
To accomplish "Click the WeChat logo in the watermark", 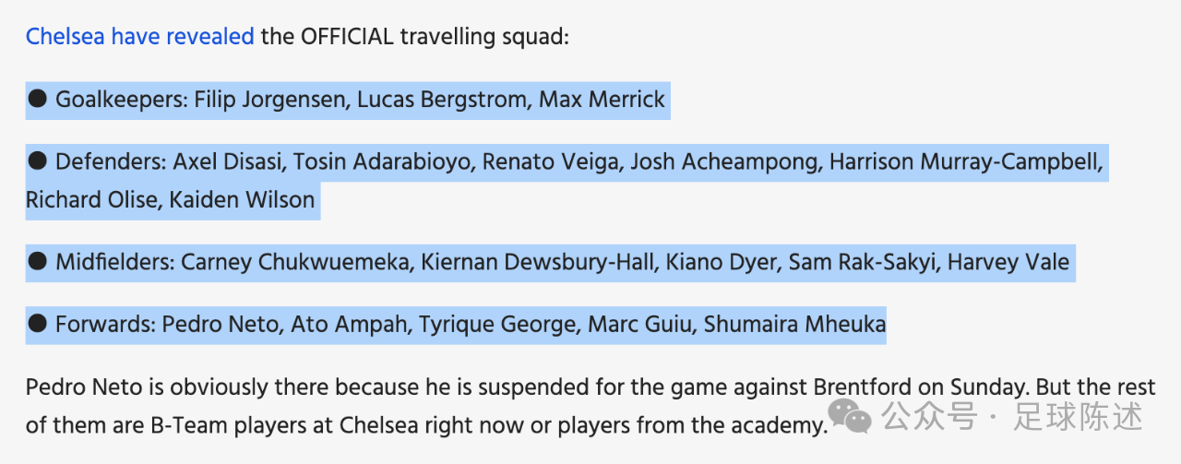I will pyautogui.click(x=849, y=417).
